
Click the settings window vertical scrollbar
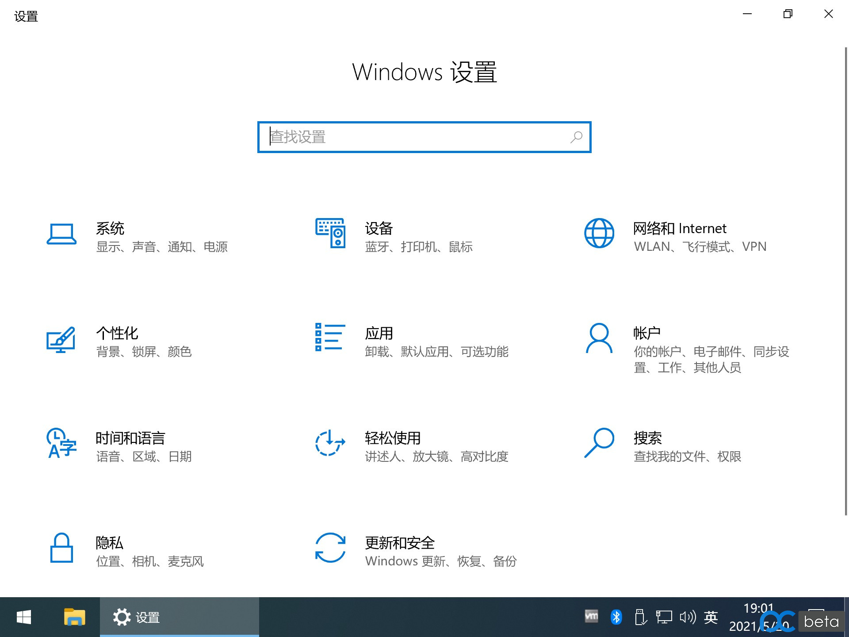(x=846, y=281)
